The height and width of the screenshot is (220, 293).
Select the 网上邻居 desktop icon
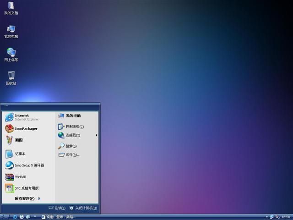tap(11, 55)
